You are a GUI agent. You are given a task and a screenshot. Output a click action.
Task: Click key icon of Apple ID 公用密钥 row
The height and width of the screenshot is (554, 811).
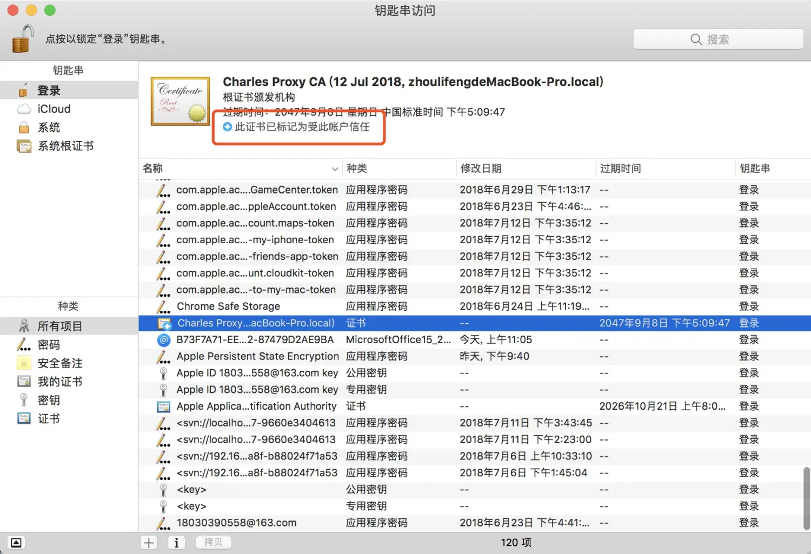163,373
